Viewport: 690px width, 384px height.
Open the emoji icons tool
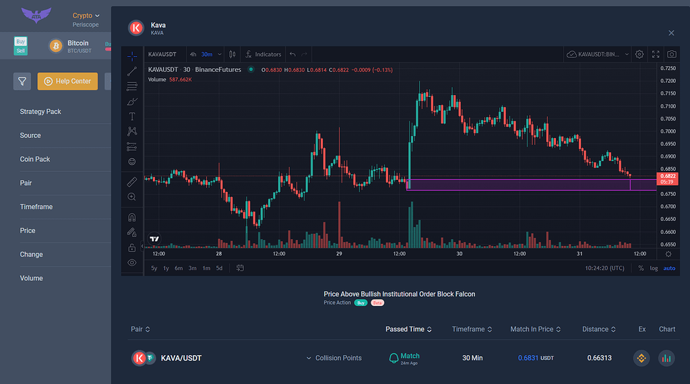coord(132,162)
